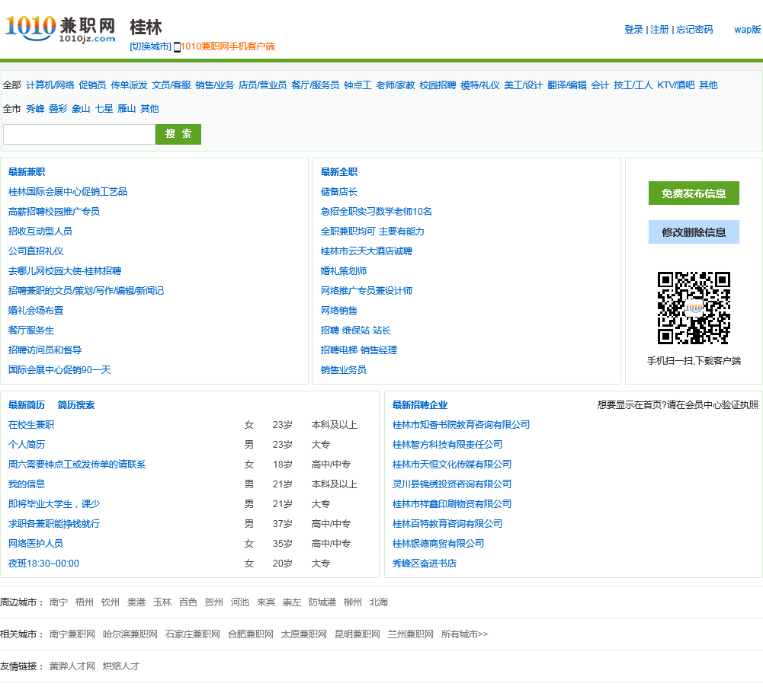763x693 pixels.
Task: Select 老师/家教 category
Action: pyautogui.click(x=395, y=85)
